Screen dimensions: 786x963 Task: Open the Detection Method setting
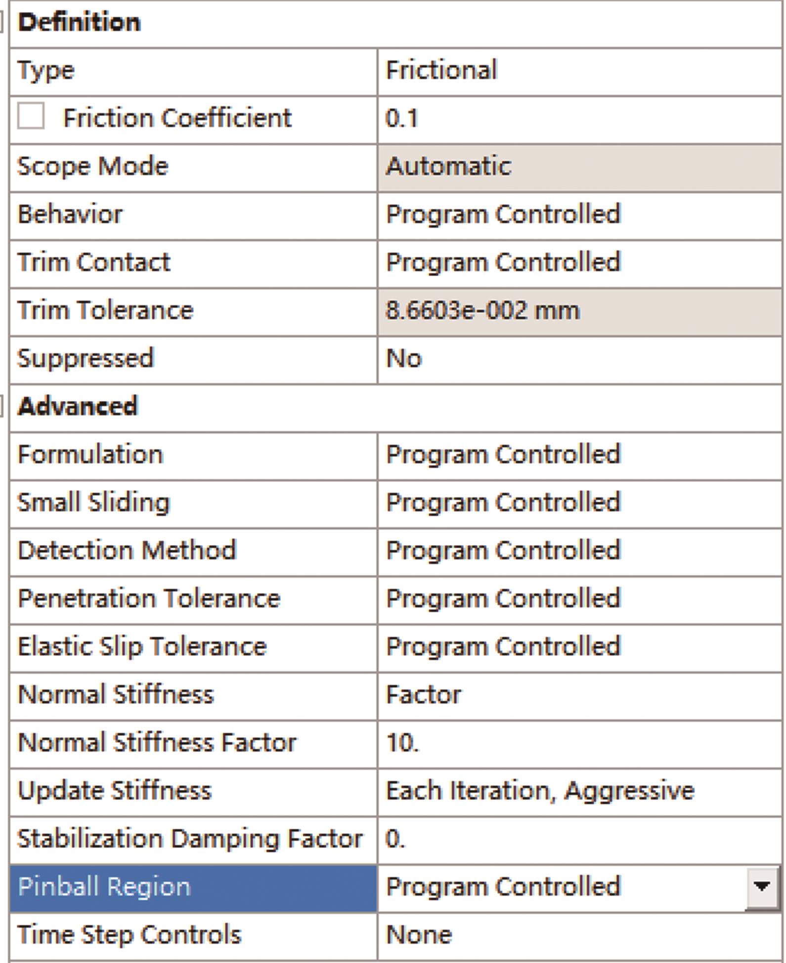tap(578, 550)
